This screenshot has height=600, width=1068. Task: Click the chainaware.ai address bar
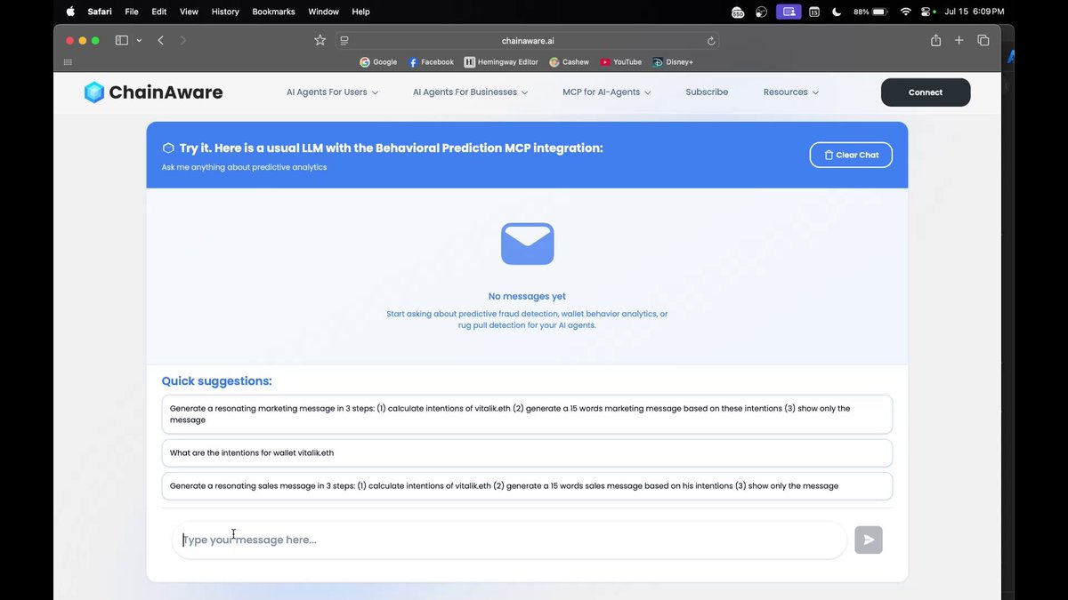click(528, 41)
